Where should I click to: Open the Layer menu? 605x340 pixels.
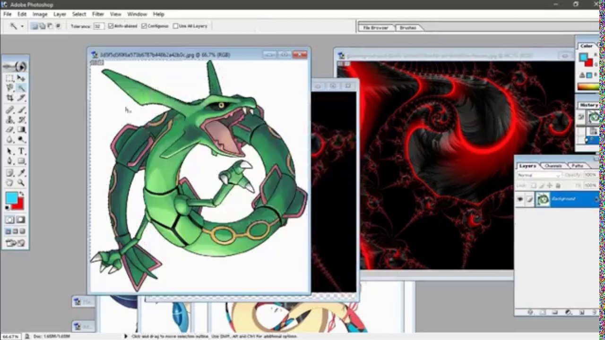point(60,14)
